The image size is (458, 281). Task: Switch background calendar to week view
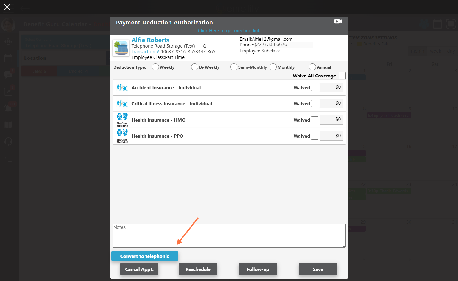(x=435, y=51)
